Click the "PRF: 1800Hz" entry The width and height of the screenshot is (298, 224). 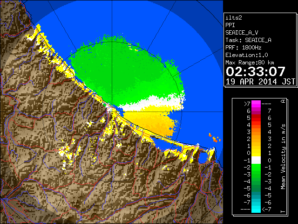pyautogui.click(x=244, y=48)
